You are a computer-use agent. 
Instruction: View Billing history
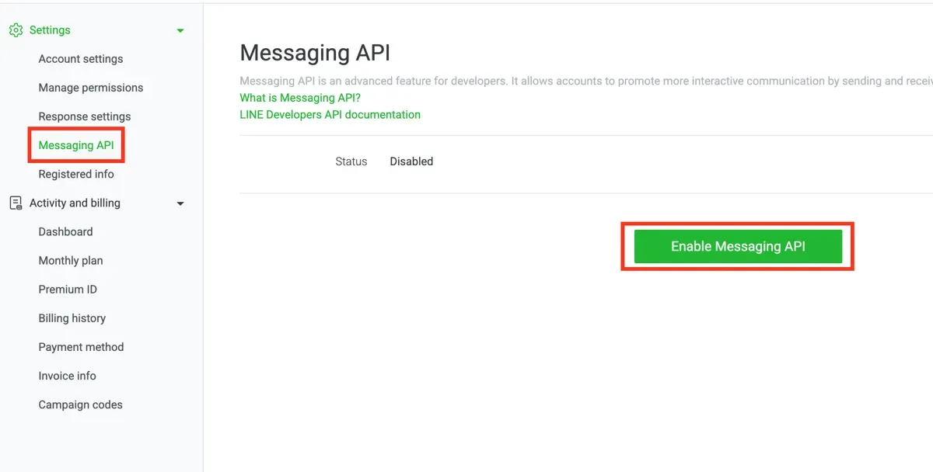[x=72, y=318]
